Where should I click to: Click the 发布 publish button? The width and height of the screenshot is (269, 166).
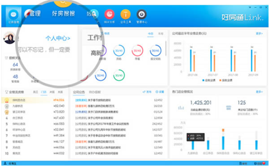[x=147, y=92]
